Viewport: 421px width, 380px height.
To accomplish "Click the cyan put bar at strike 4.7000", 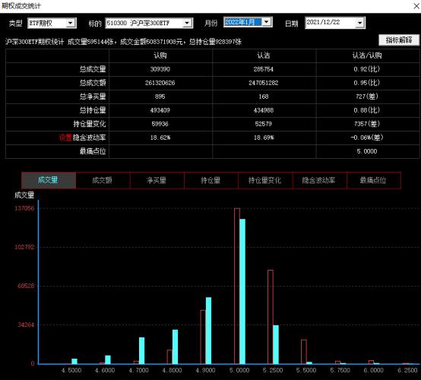I will pos(142,350).
